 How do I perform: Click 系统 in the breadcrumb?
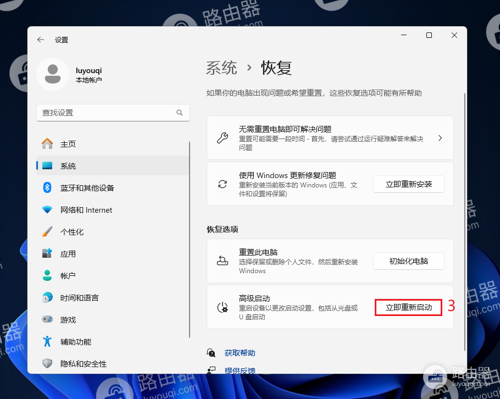click(221, 68)
